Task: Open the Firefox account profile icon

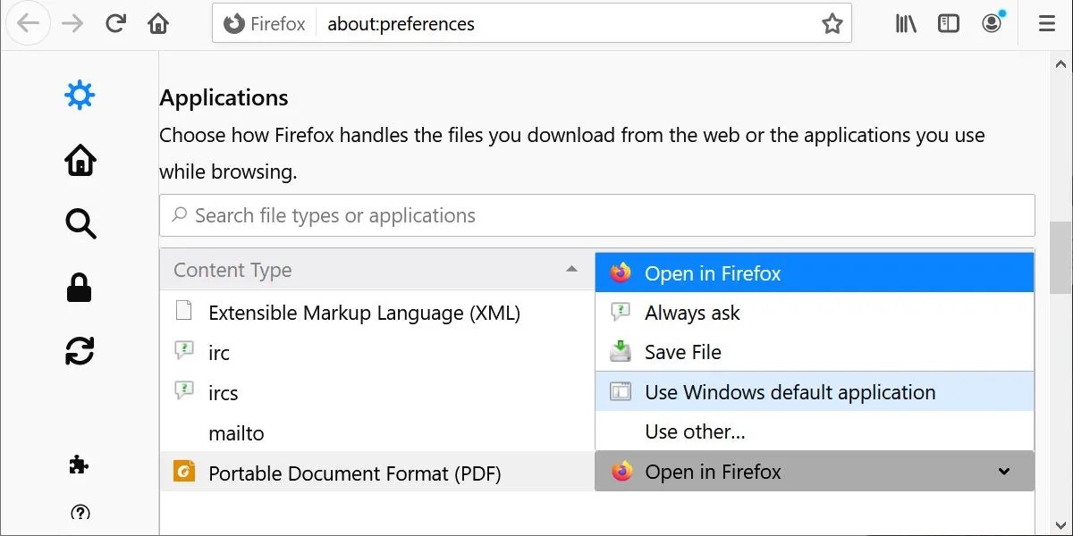Action: [992, 23]
